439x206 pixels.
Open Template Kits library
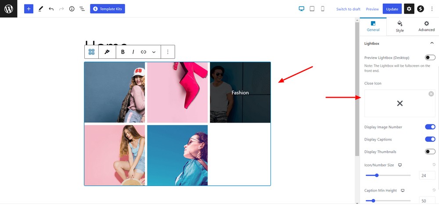pos(108,9)
